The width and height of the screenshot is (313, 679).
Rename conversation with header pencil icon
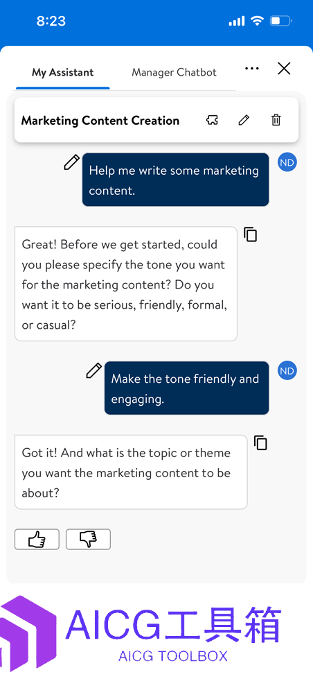[244, 120]
